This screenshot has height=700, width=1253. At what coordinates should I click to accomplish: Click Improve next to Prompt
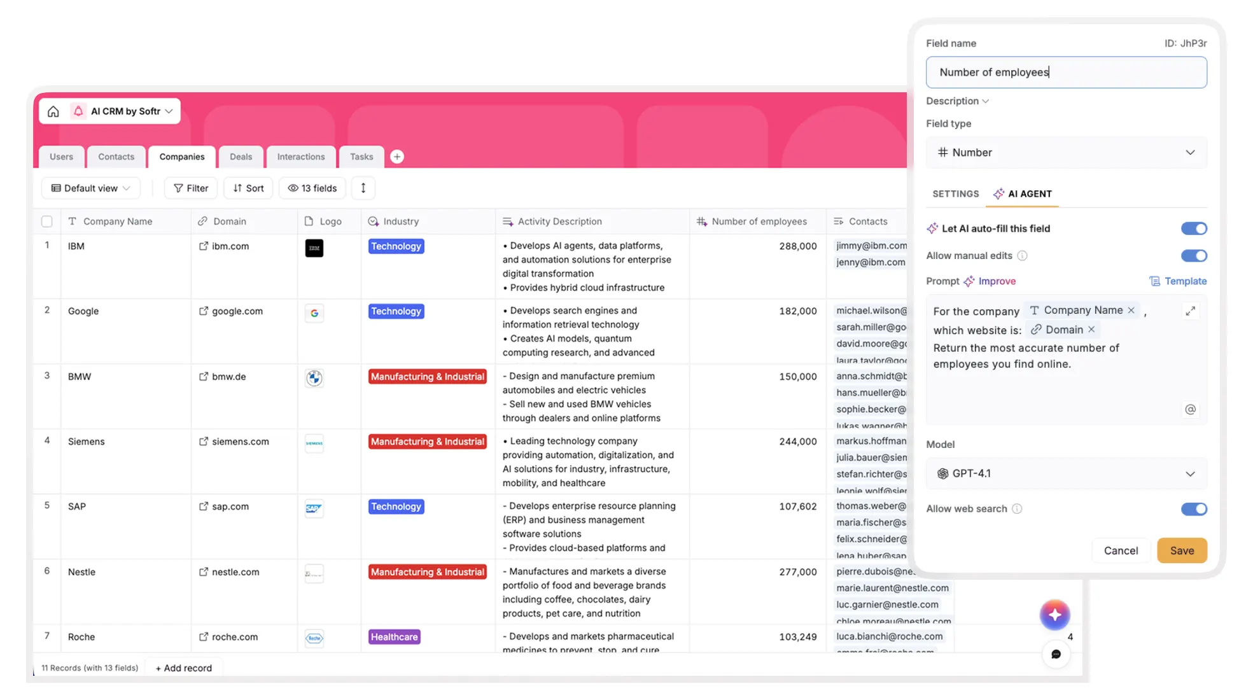(998, 281)
